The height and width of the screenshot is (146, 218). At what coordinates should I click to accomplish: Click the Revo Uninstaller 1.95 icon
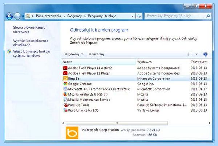coord(65,110)
